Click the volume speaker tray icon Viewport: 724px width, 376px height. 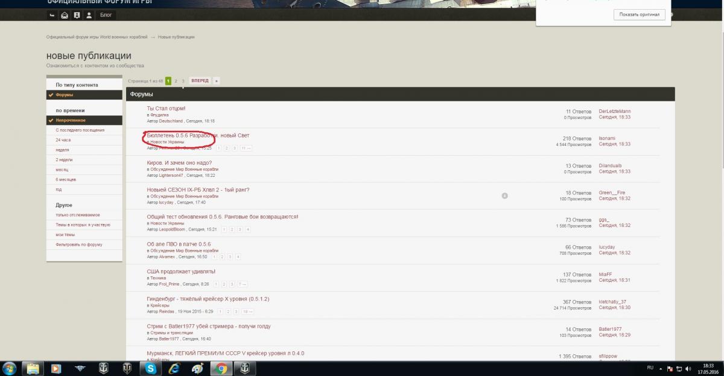688,368
